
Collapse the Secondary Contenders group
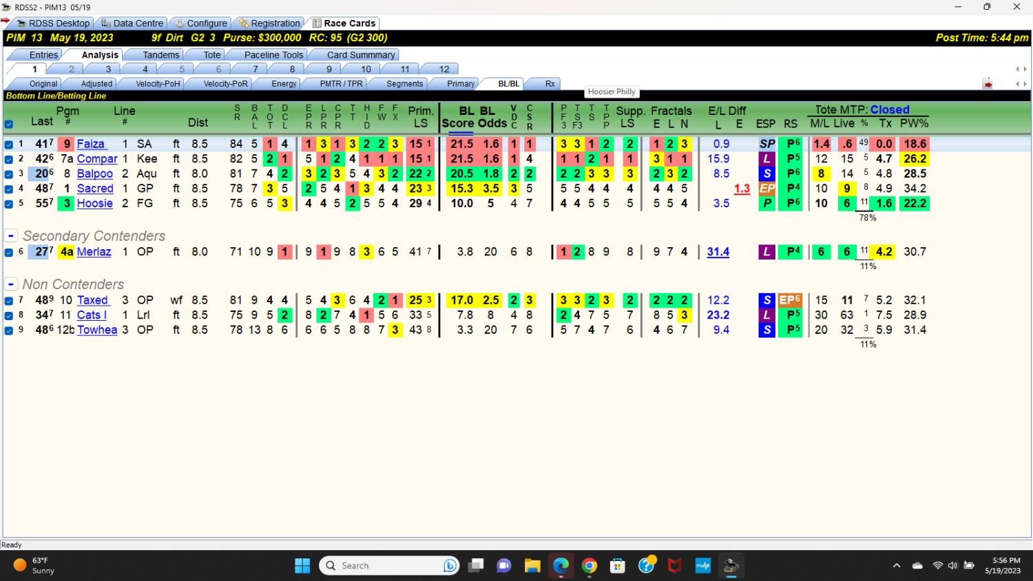tap(11, 236)
